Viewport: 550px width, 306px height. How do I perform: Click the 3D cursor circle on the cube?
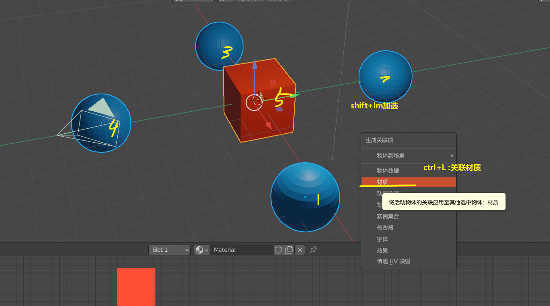pos(254,102)
